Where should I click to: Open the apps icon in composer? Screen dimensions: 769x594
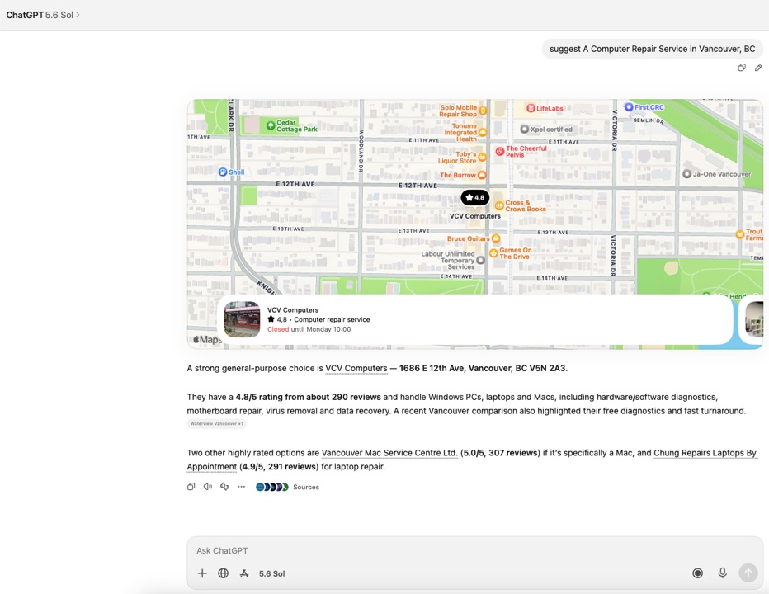(x=244, y=573)
